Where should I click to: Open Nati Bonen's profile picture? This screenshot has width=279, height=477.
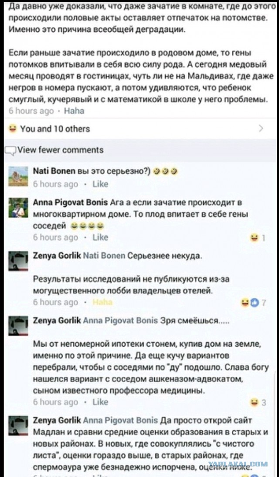click(x=18, y=176)
